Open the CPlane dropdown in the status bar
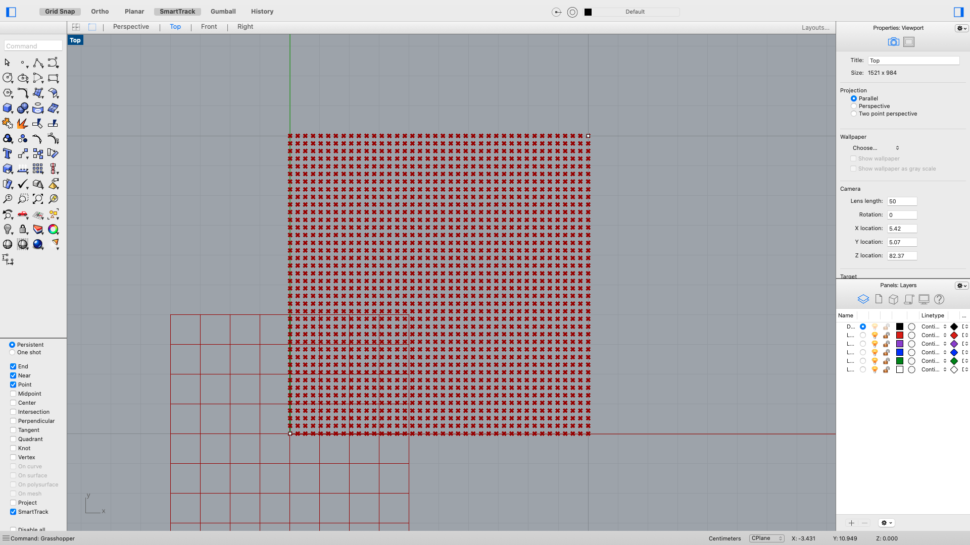970x545 pixels. click(766, 538)
